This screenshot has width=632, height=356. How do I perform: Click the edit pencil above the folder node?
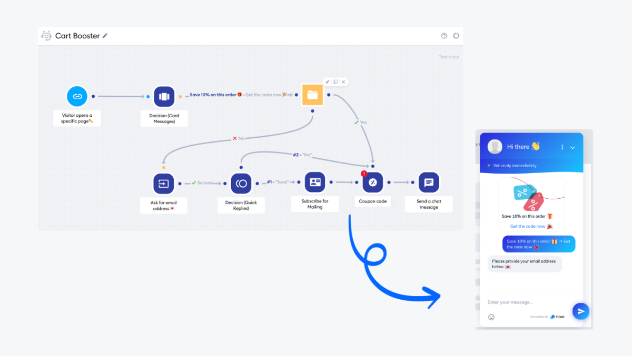328,82
